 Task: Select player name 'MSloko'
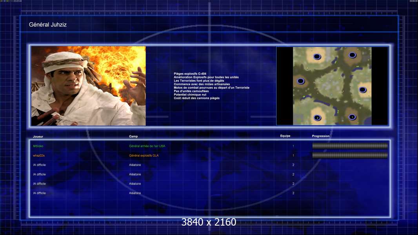[38, 146]
